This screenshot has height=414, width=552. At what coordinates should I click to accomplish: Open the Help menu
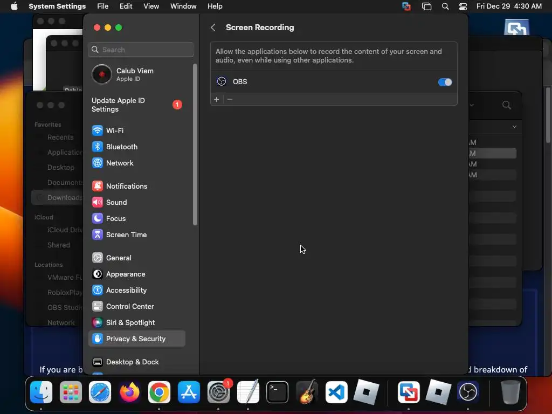215,6
